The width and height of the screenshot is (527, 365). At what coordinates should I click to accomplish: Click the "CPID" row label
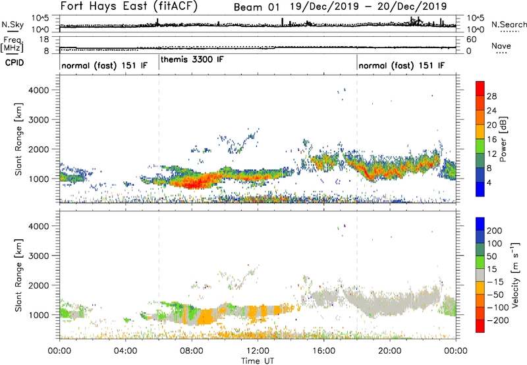tap(14, 63)
